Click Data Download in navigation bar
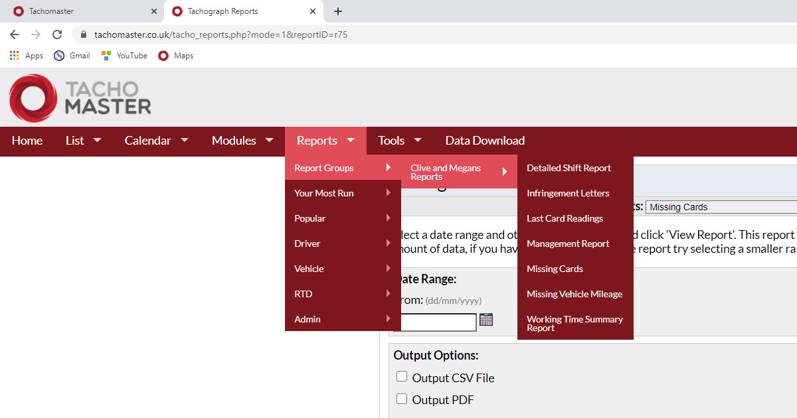Image resolution: width=797 pixels, height=418 pixels. (485, 141)
